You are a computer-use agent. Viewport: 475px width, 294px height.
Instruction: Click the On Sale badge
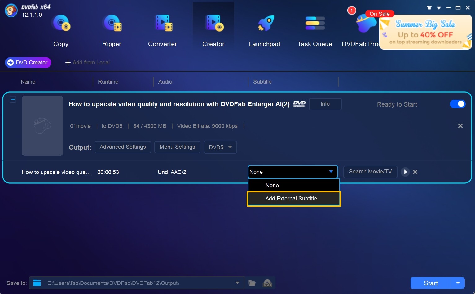coord(380,14)
